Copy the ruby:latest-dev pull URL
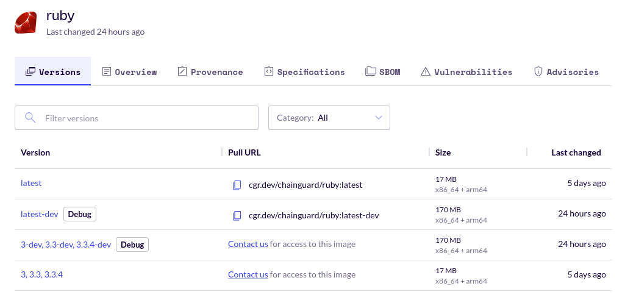Image resolution: width=625 pixels, height=297 pixels. pyautogui.click(x=237, y=216)
